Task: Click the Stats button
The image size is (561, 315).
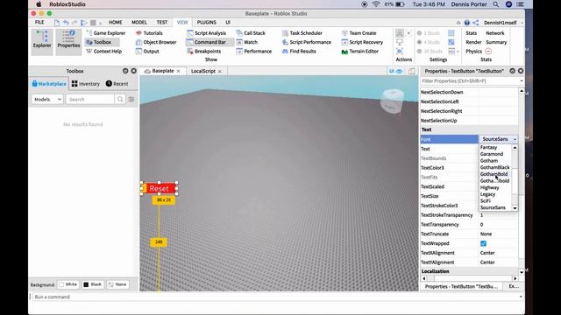Action: tap(472, 33)
